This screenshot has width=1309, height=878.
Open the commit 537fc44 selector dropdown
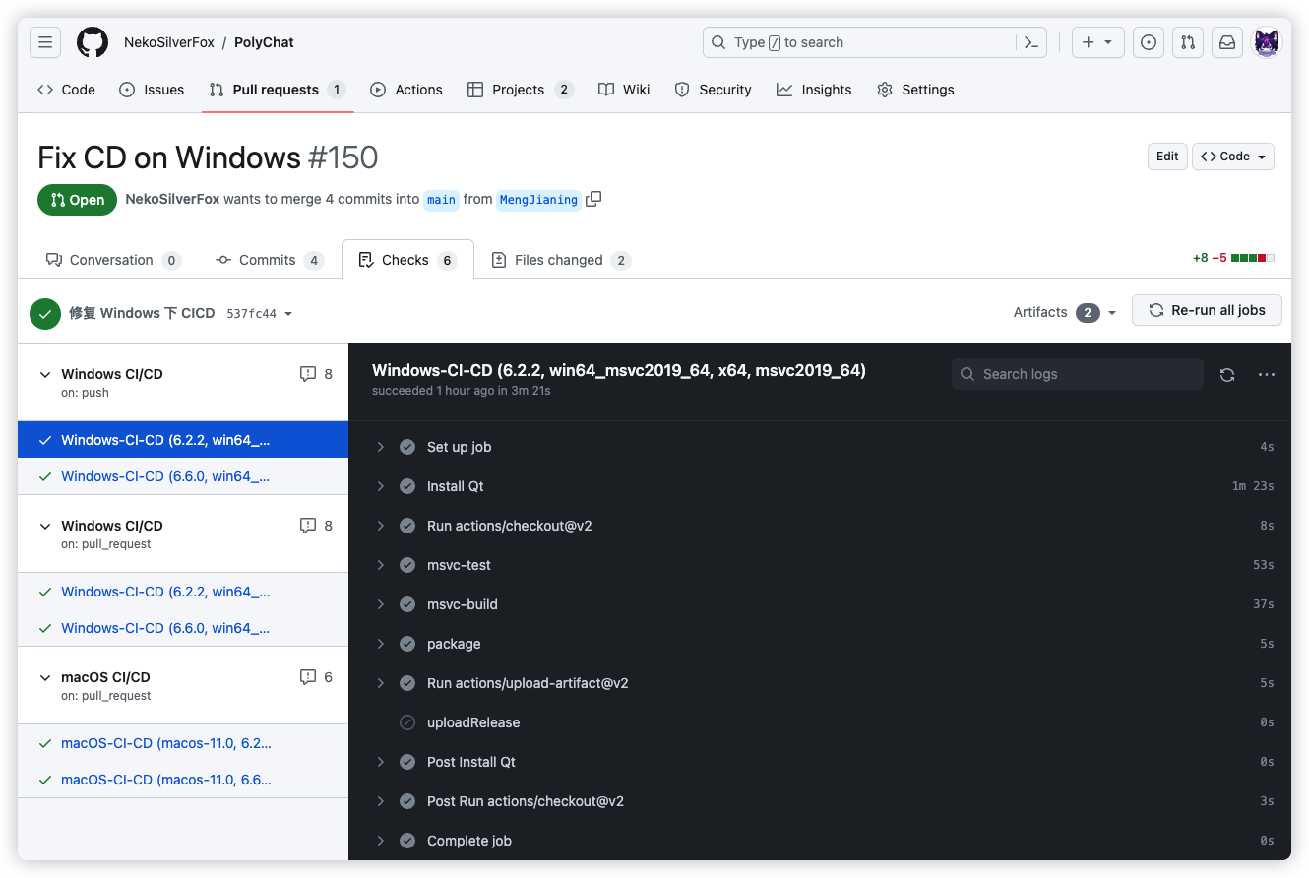coord(260,314)
